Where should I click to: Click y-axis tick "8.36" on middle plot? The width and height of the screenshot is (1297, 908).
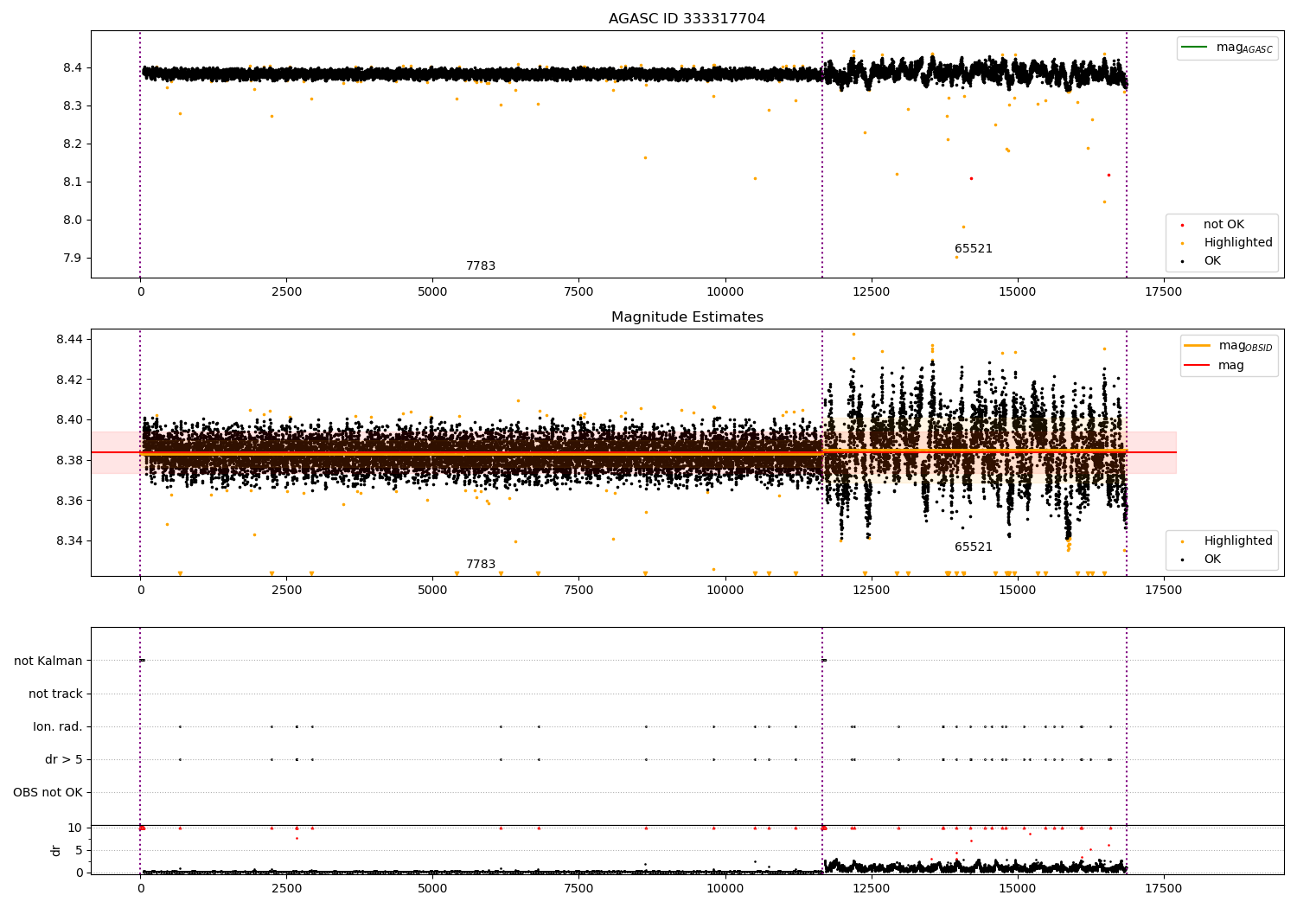69,502
